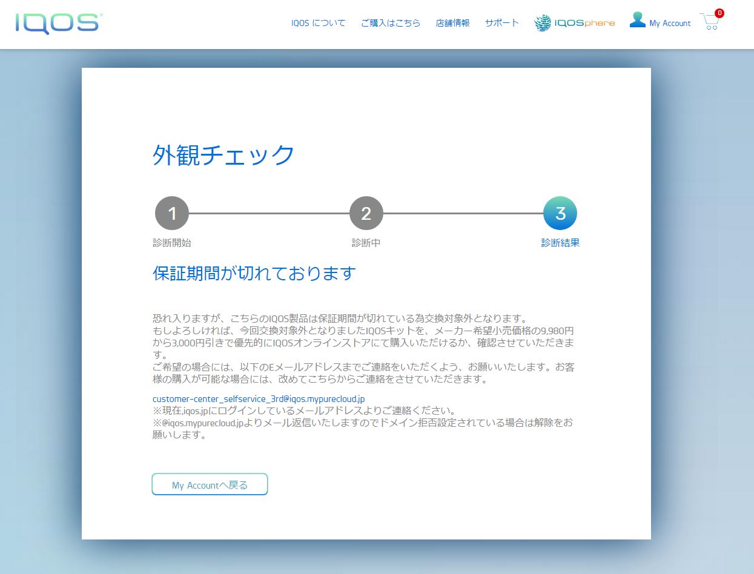Open the ご購入はこちら menu
The width and height of the screenshot is (754, 574).
coord(391,23)
